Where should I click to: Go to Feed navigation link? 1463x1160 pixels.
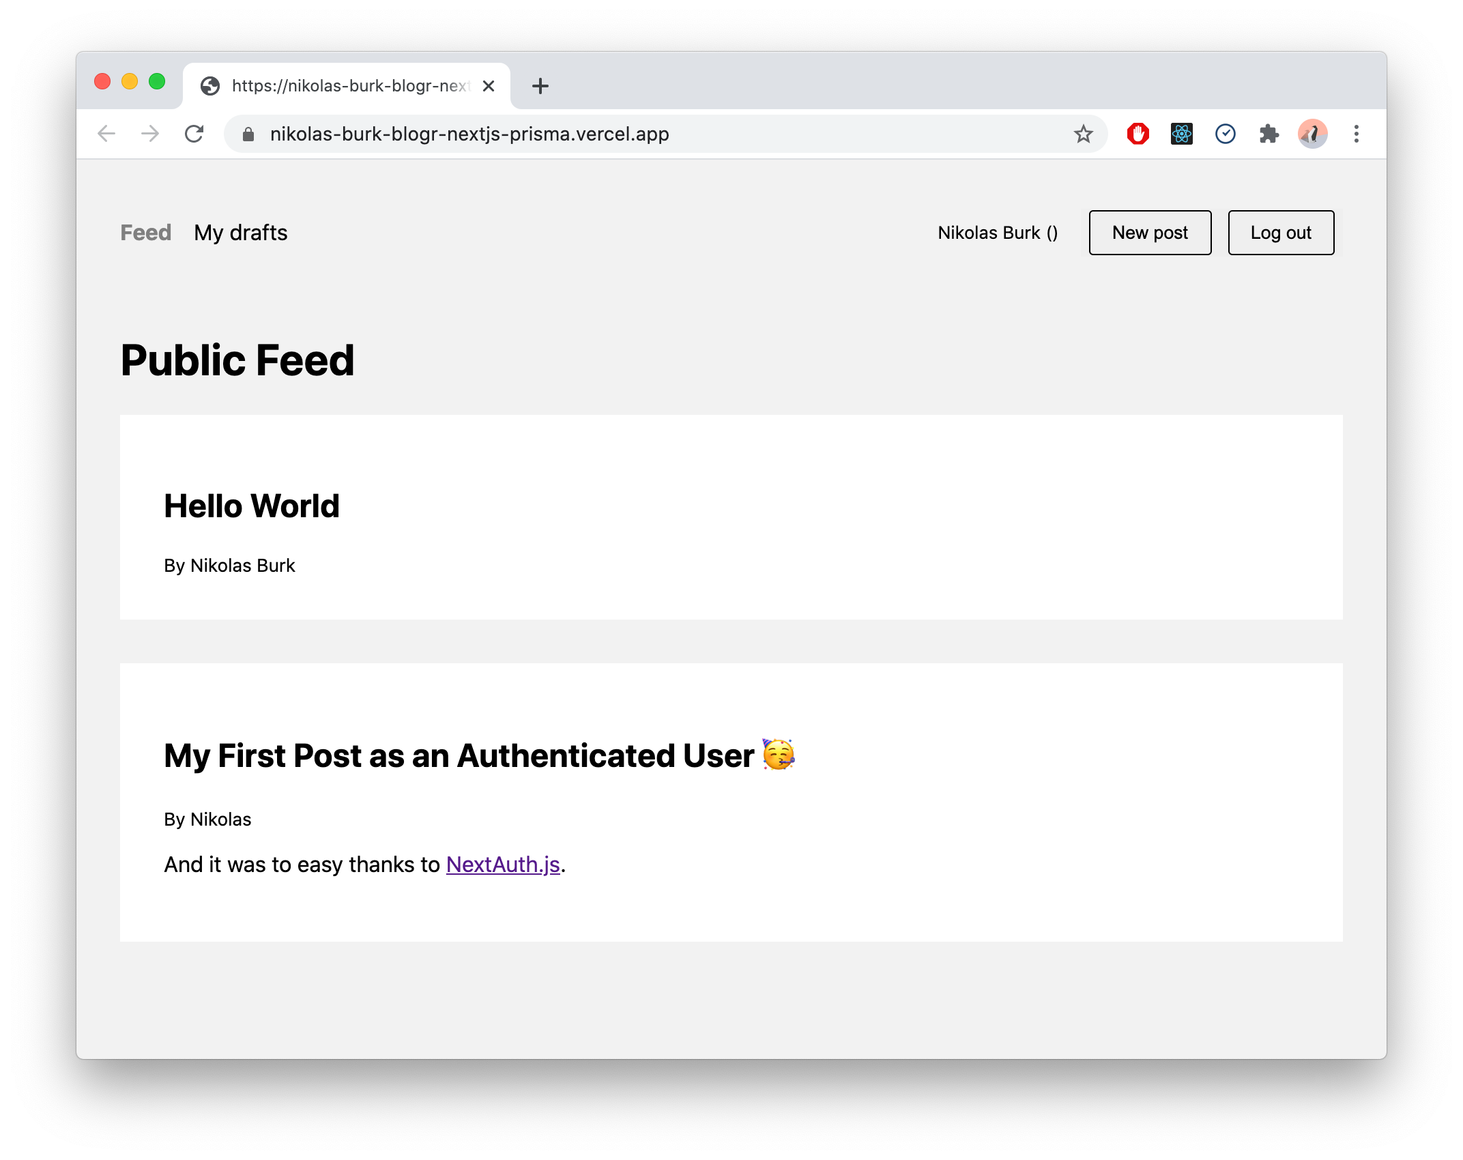pyautogui.click(x=145, y=233)
